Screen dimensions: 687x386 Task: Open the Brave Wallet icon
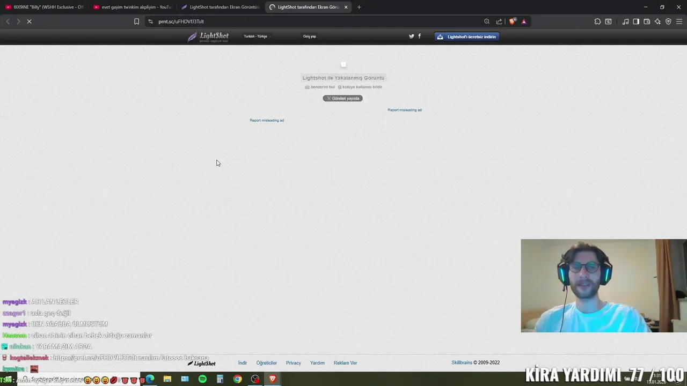(x=647, y=21)
